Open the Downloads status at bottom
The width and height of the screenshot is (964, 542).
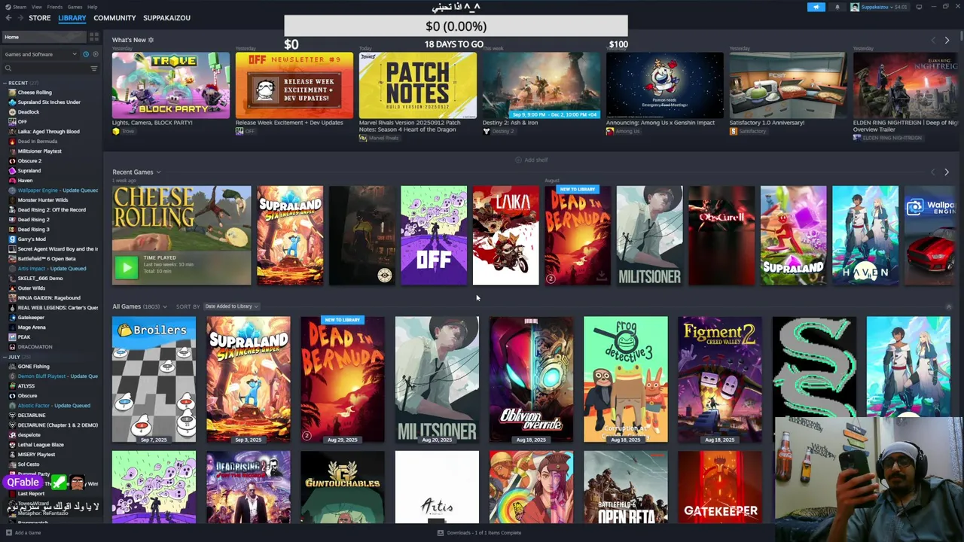coord(480,533)
